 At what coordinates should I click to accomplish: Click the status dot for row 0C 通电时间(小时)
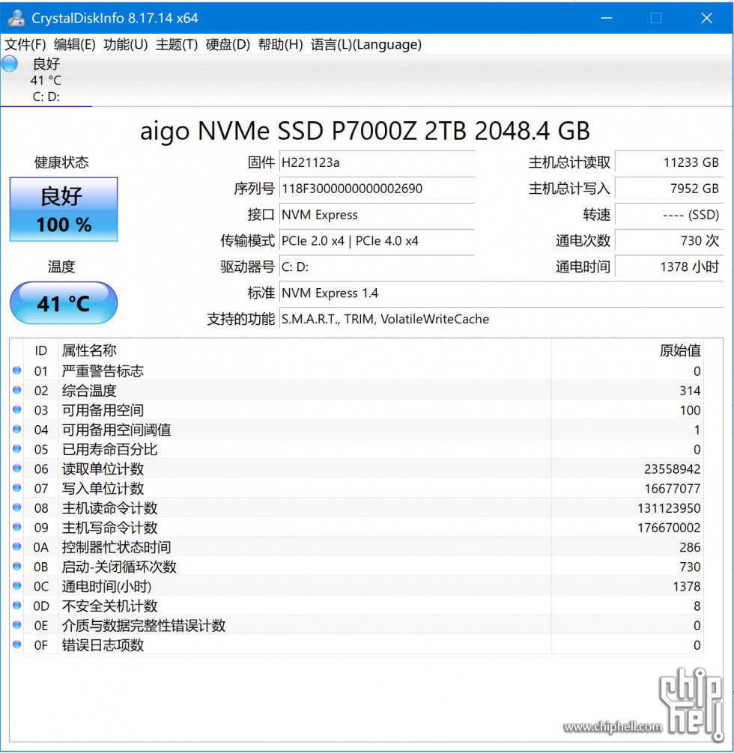[x=16, y=585]
